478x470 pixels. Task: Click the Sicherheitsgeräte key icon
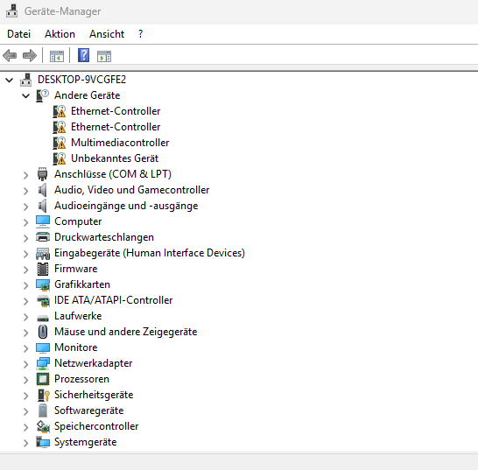click(43, 395)
